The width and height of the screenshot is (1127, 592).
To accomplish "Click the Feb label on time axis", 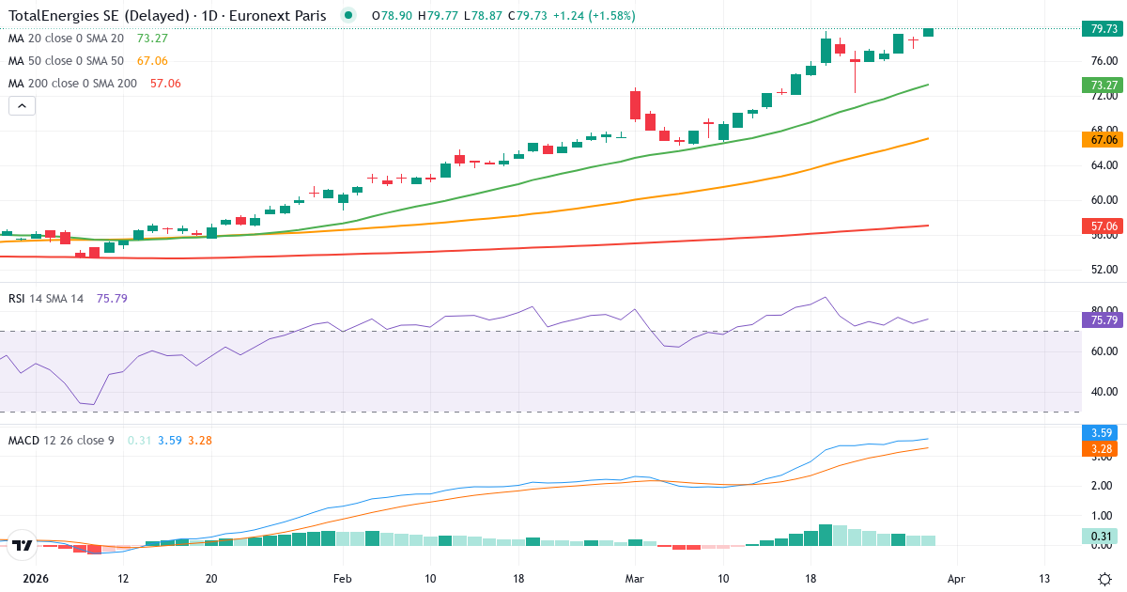I will [342, 579].
